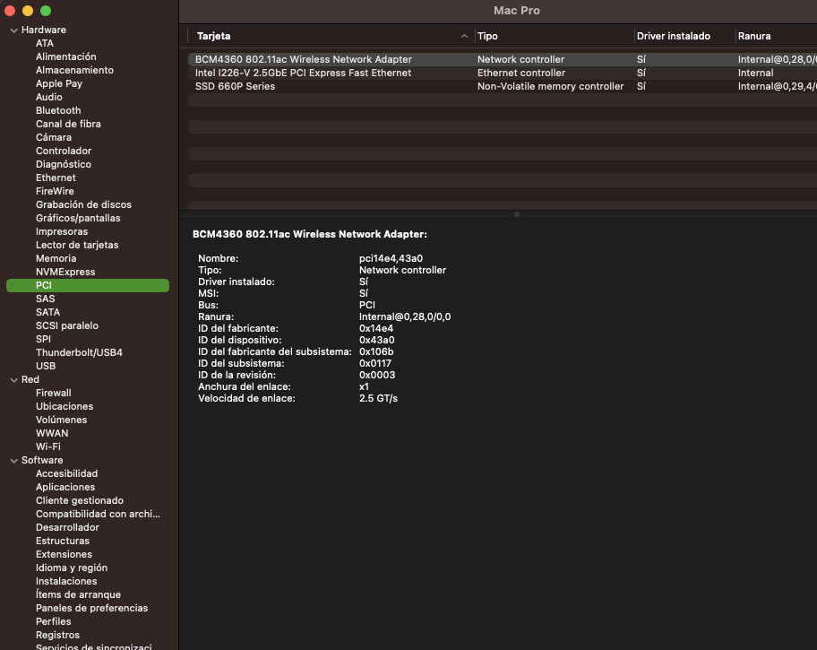This screenshot has height=650, width=817.
Task: Open Paneles de preferencias entry
Action: click(x=91, y=609)
